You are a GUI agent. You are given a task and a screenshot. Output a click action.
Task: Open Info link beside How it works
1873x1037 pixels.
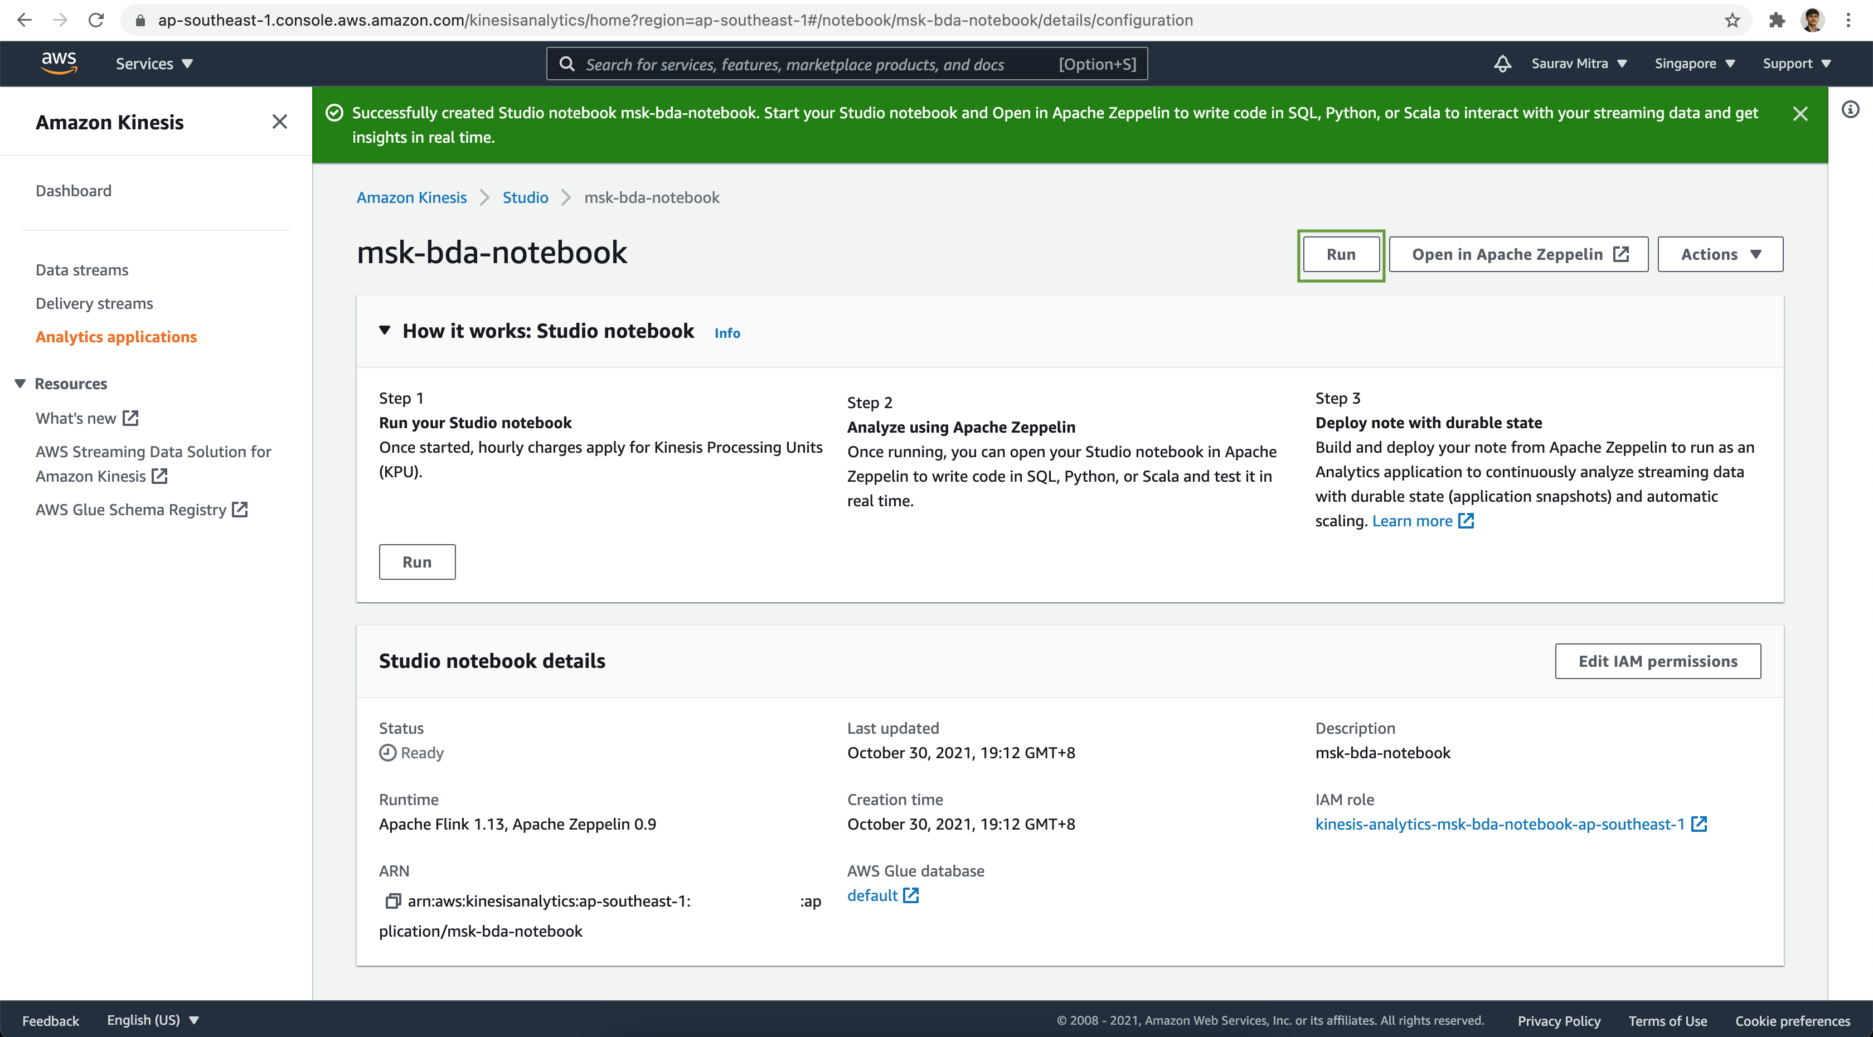pos(727,333)
